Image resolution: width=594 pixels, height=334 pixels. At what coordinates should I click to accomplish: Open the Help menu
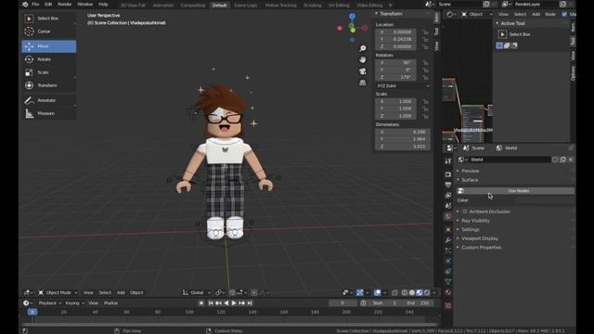click(103, 4)
